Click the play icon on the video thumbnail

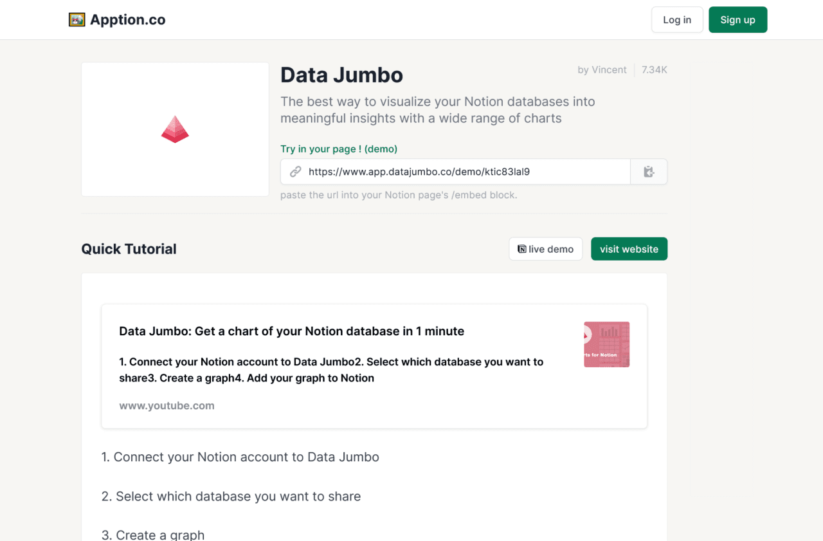click(588, 336)
